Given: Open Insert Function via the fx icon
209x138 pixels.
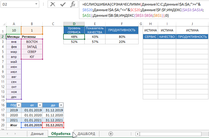Looking at the screenshot, I should point(73,4).
